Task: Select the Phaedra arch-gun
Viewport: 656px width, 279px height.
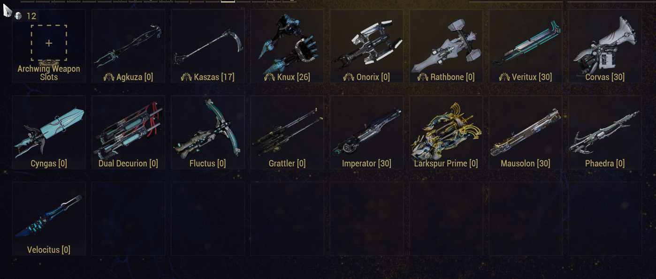Action: click(x=605, y=132)
